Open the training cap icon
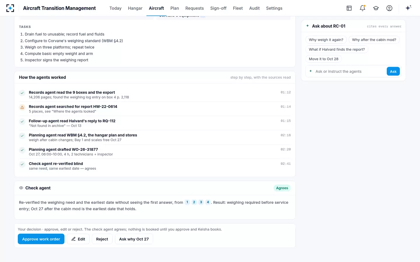This screenshot has height=262, width=420. point(376,8)
